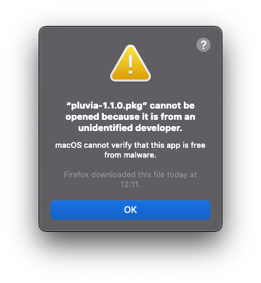The width and height of the screenshot is (261, 283).
Task: Click the words "unidentified developer." in the headline
Action: pos(130,128)
